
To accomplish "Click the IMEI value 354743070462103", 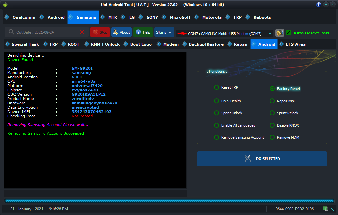I will point(92,112).
